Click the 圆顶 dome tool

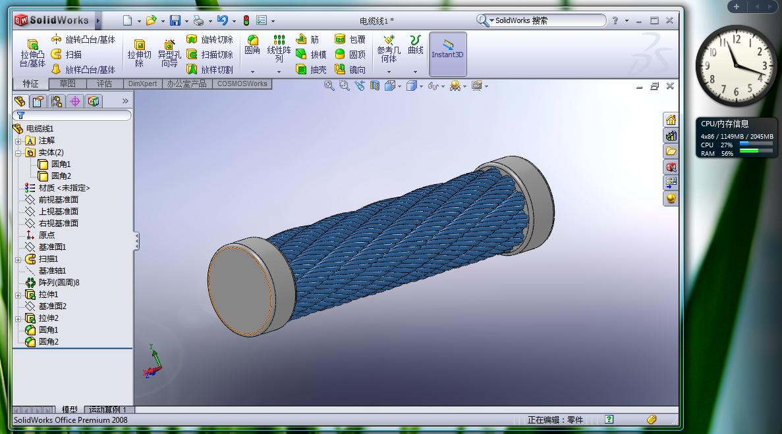[350, 54]
